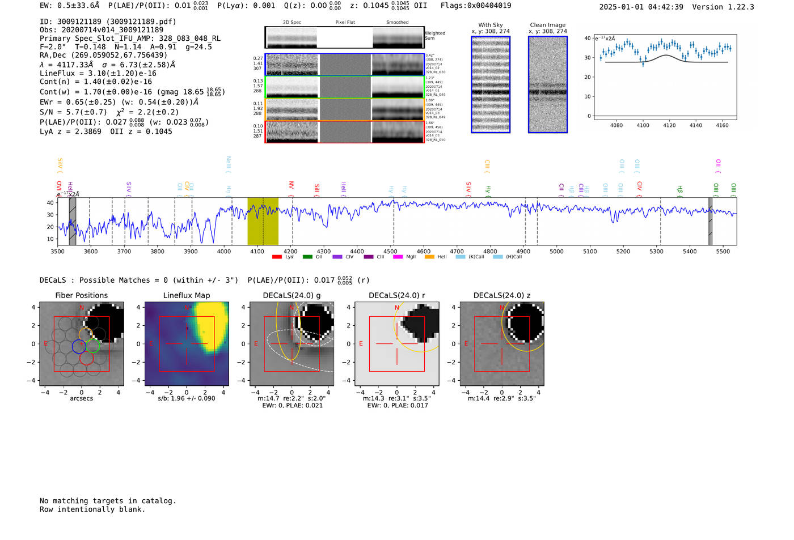Image resolution: width=794 pixels, height=540 pixels.
Task: Click the LyA z = 2.3869 text
Action: (70, 131)
